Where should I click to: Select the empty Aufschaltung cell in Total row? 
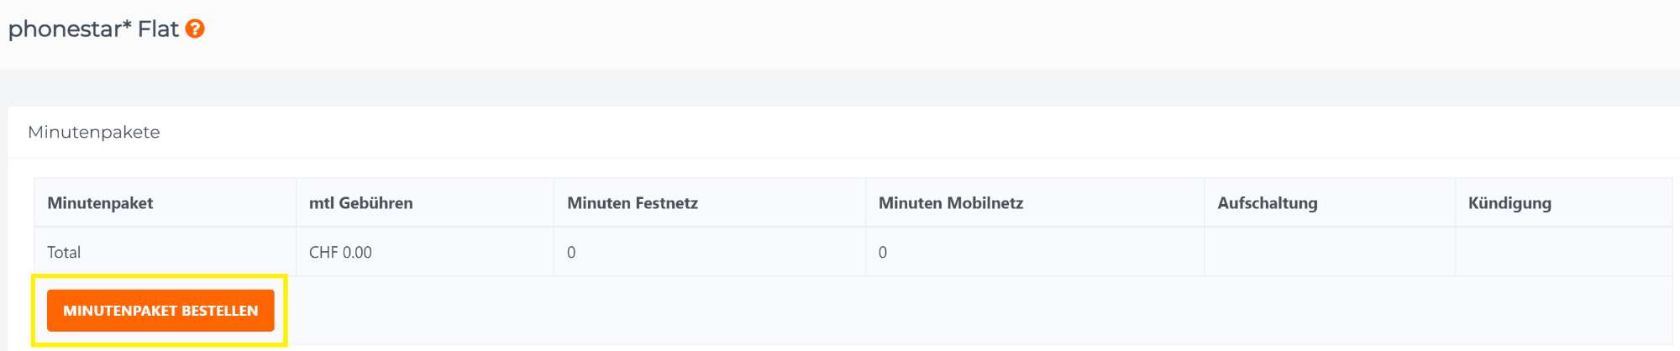1330,252
